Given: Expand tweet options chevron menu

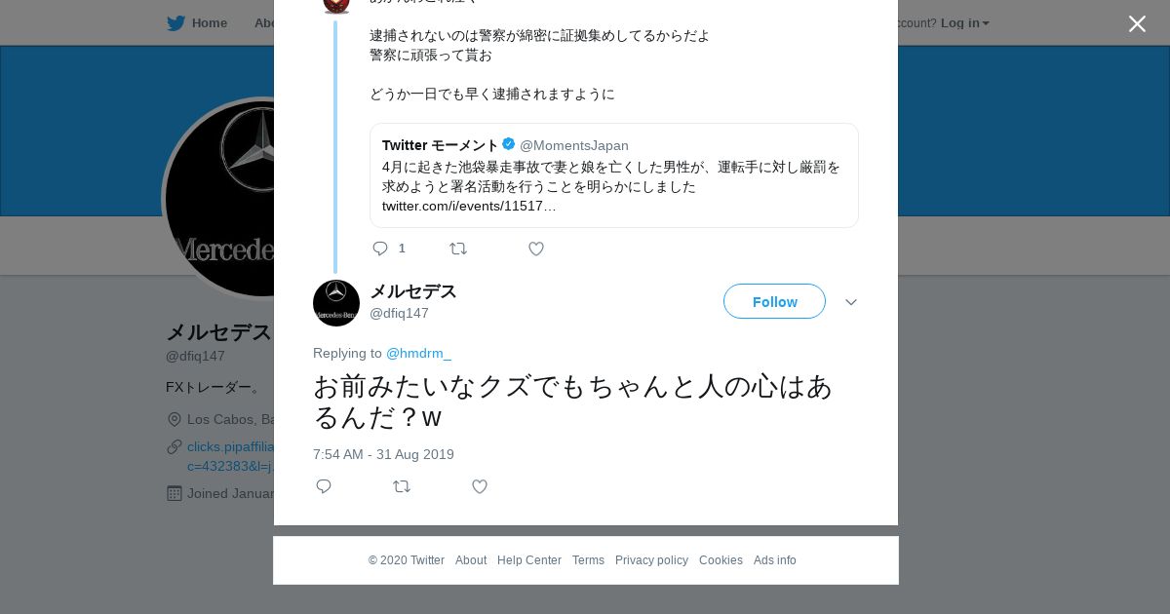Looking at the screenshot, I should click(x=851, y=302).
